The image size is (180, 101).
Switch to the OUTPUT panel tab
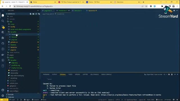tap(55, 74)
